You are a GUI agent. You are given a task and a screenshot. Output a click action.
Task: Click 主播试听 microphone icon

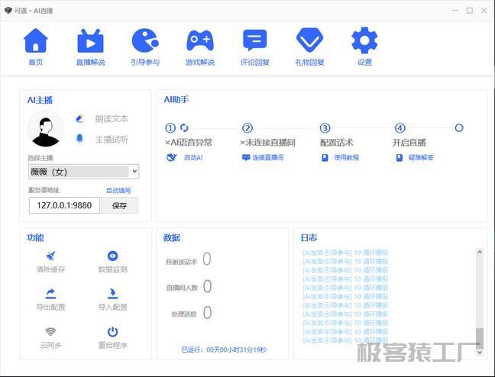pos(79,139)
